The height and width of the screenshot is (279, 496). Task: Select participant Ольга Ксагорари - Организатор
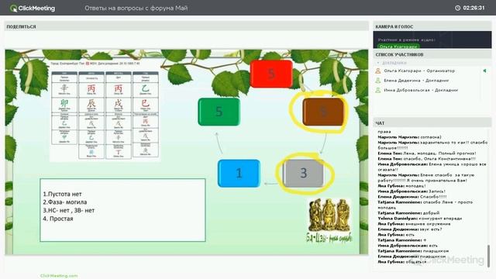coord(419,71)
